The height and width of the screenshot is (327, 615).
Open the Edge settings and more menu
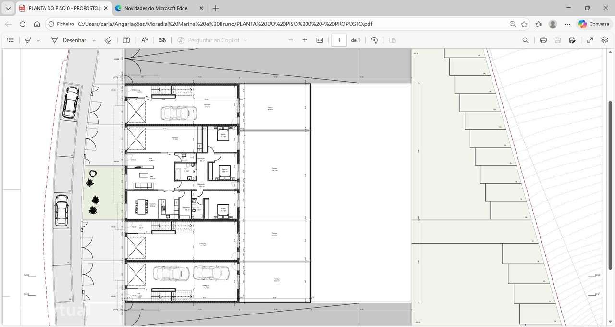567,24
